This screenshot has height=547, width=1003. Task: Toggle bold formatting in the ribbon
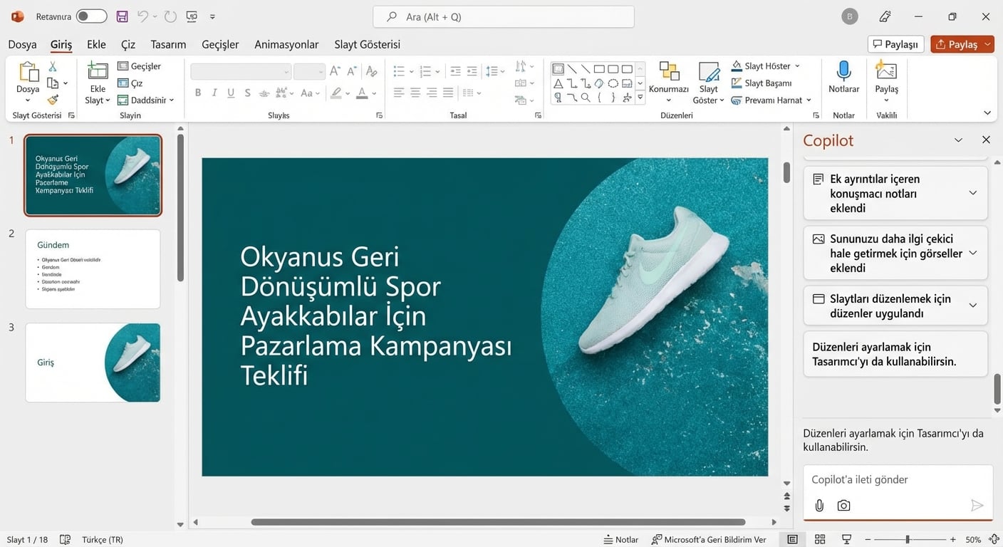[x=198, y=93]
